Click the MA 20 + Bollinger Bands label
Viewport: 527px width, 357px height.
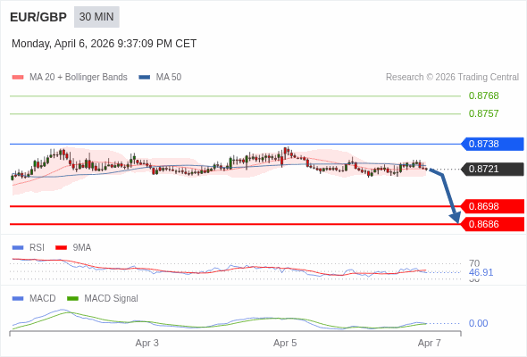79,78
